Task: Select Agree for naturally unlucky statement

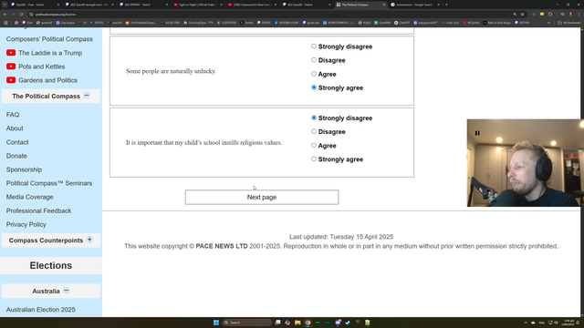Action: 314,74
